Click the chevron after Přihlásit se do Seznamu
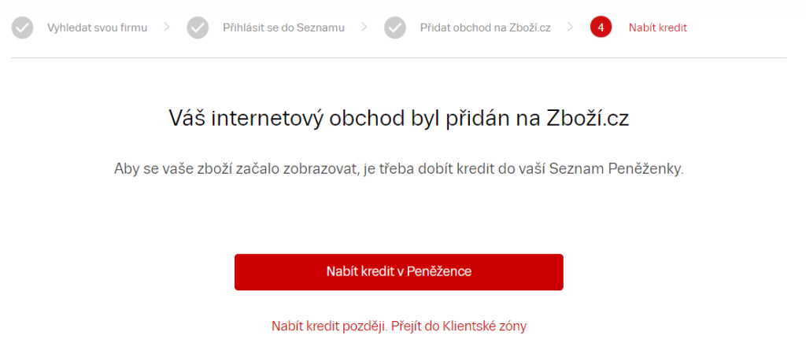Screen dimensions: 806x343 [x=364, y=27]
